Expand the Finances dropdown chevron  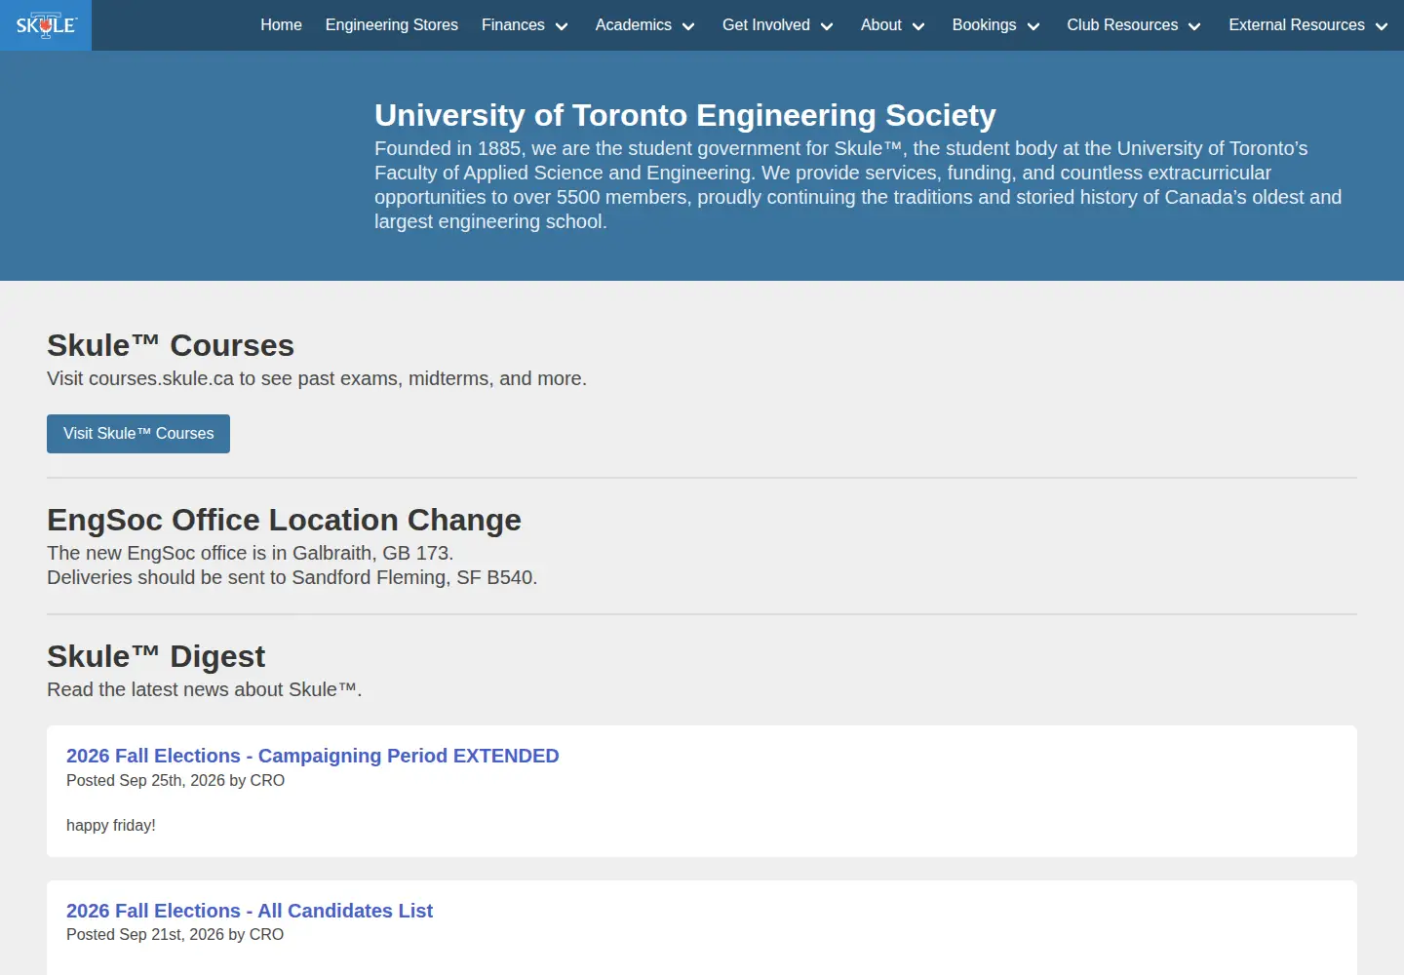click(x=562, y=26)
